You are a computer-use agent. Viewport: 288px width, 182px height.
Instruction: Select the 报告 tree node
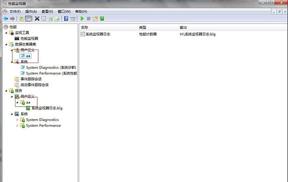click(18, 91)
